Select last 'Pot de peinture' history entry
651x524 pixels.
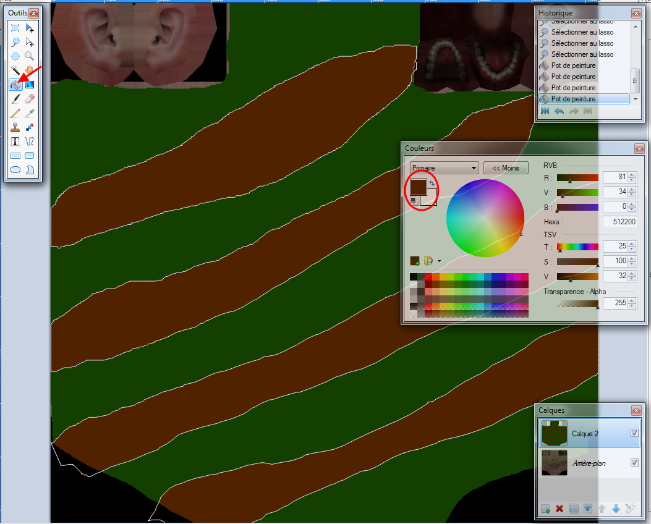pyautogui.click(x=573, y=99)
